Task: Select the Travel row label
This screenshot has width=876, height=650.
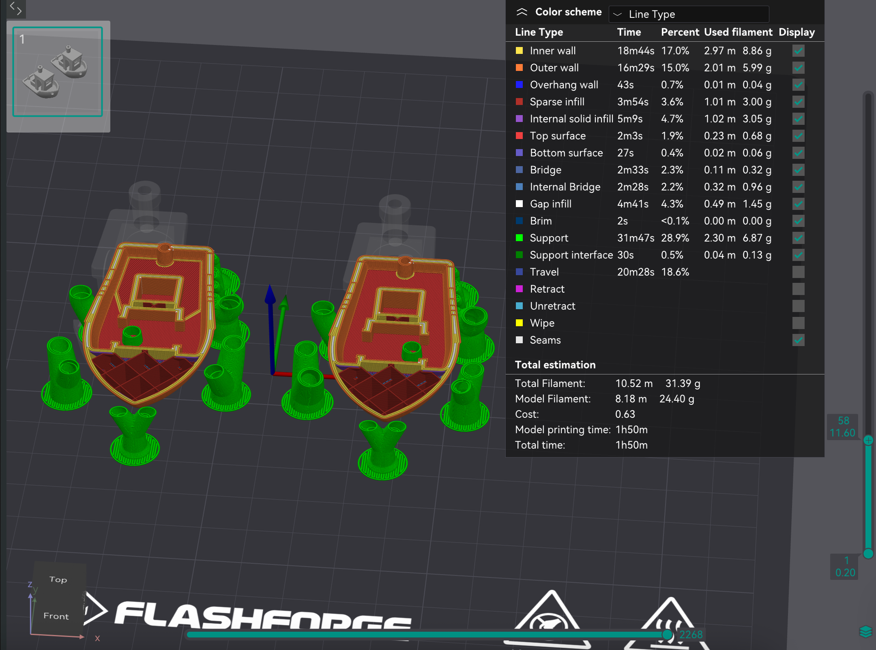Action: (544, 272)
